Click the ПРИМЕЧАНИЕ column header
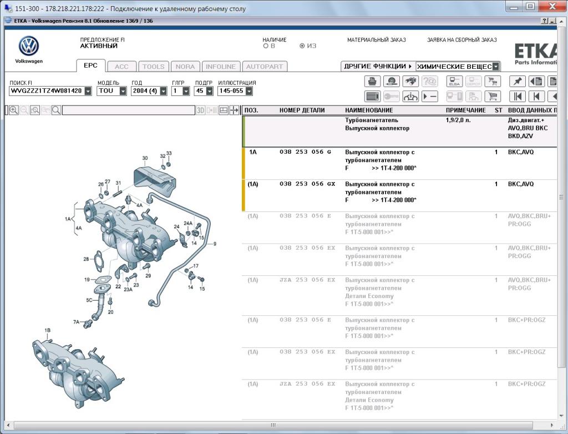This screenshot has height=434, width=568. [x=465, y=110]
